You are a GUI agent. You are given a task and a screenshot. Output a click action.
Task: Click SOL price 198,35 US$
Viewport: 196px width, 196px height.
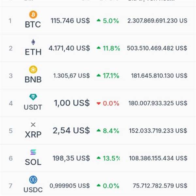71,158
